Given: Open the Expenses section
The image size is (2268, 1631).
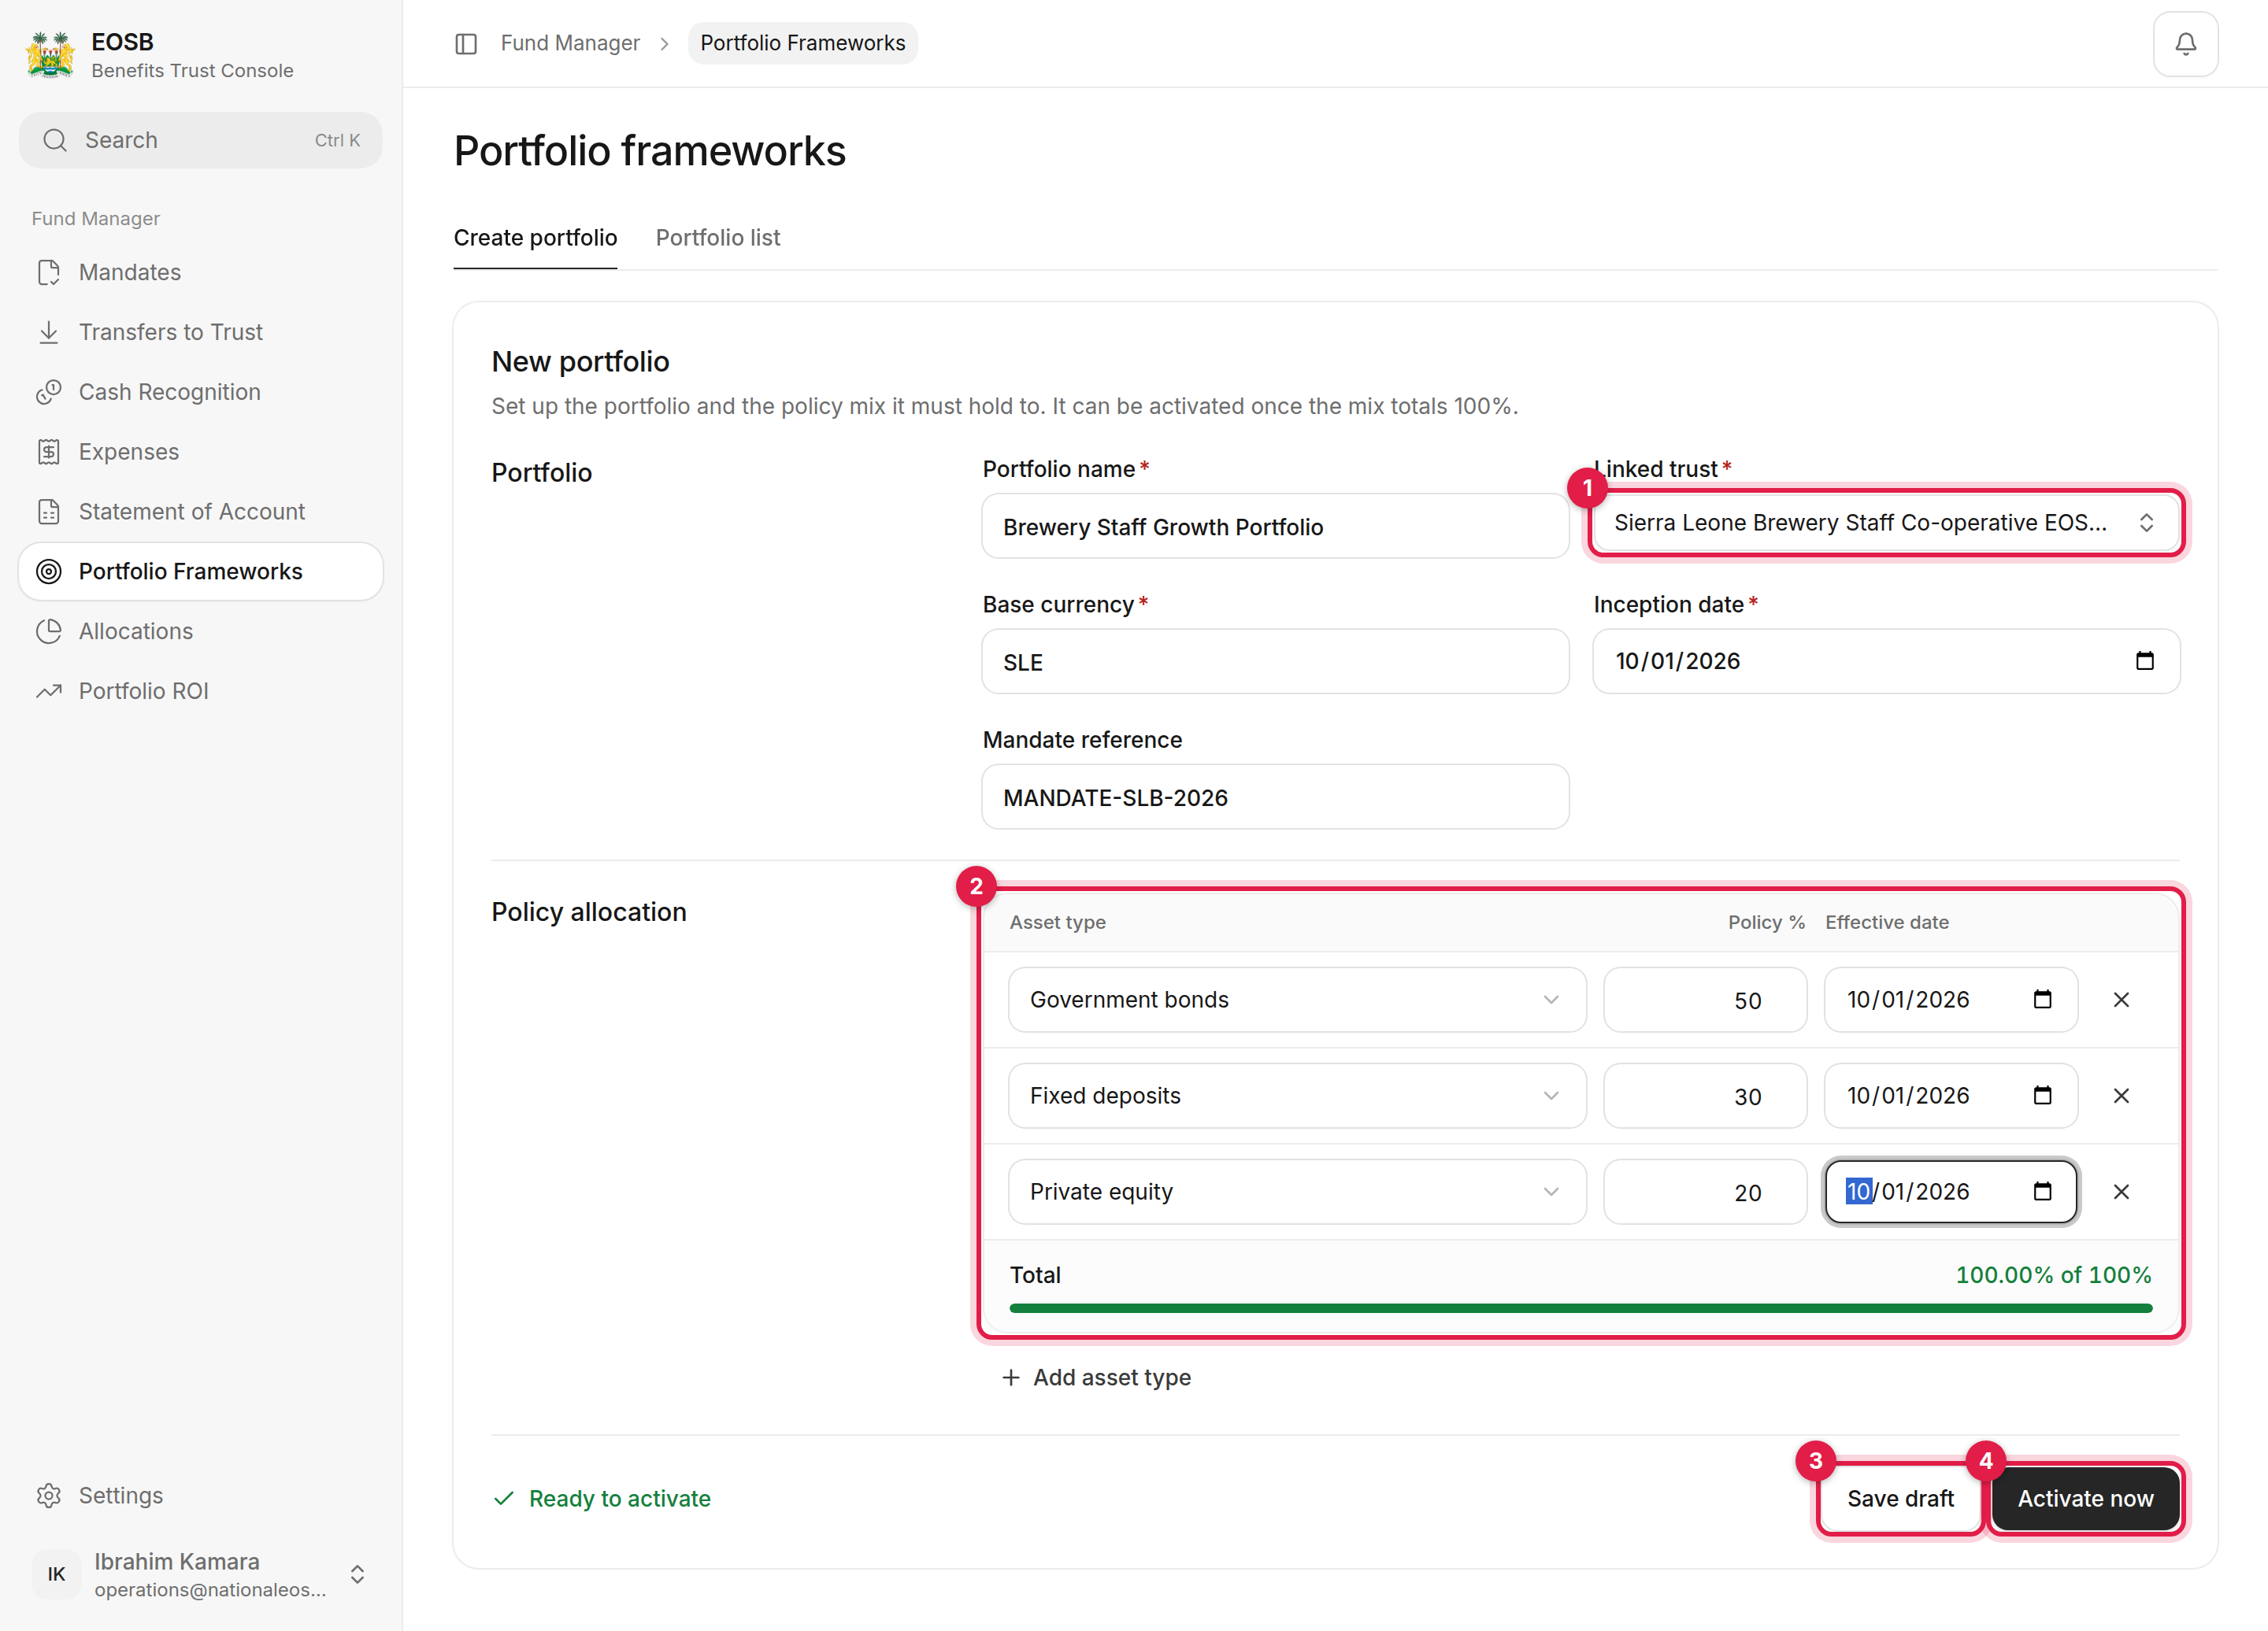Looking at the screenshot, I should 200,452.
